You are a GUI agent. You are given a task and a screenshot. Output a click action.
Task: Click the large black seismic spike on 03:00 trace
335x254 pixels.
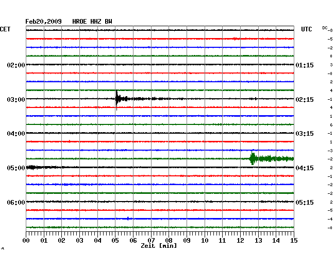click(117, 100)
